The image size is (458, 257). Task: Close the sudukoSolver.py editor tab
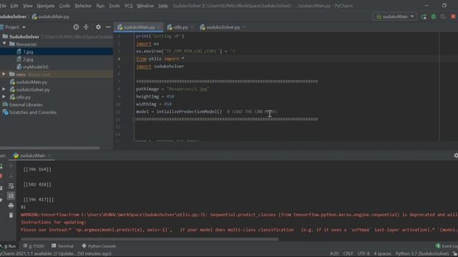click(x=244, y=27)
